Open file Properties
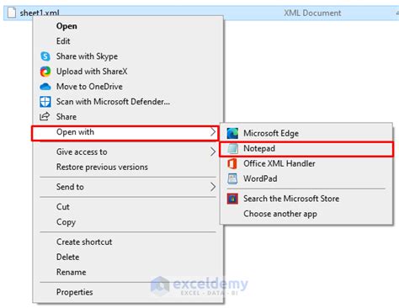The height and width of the screenshot is (308, 399). click(x=128, y=292)
